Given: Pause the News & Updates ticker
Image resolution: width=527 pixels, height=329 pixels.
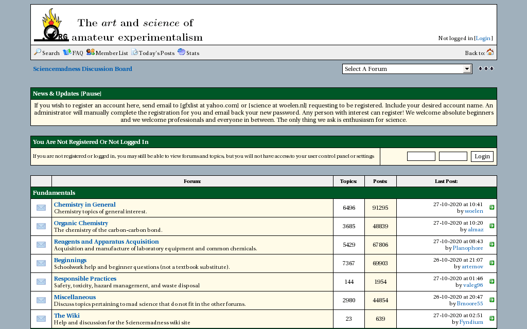Looking at the screenshot, I should point(91,94).
